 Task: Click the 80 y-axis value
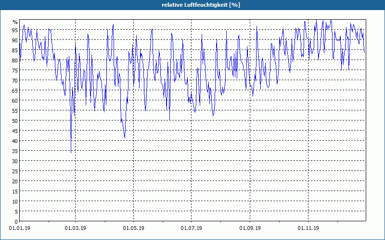tap(15, 60)
